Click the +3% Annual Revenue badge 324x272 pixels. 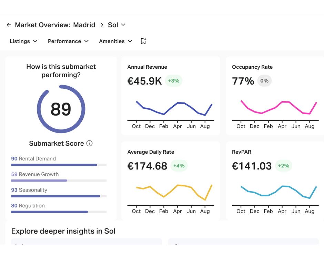coord(173,81)
